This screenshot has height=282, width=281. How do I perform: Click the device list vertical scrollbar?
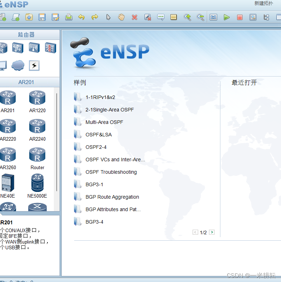coord(57,142)
